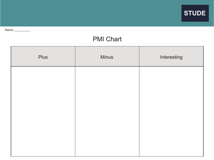Click the teal banner left of STUDE badge
The width and height of the screenshot is (214, 160).
91,13
